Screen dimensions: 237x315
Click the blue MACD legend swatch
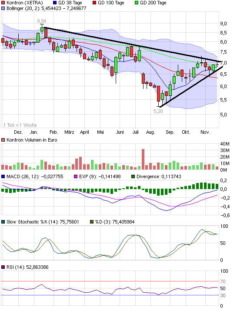pos(3,176)
